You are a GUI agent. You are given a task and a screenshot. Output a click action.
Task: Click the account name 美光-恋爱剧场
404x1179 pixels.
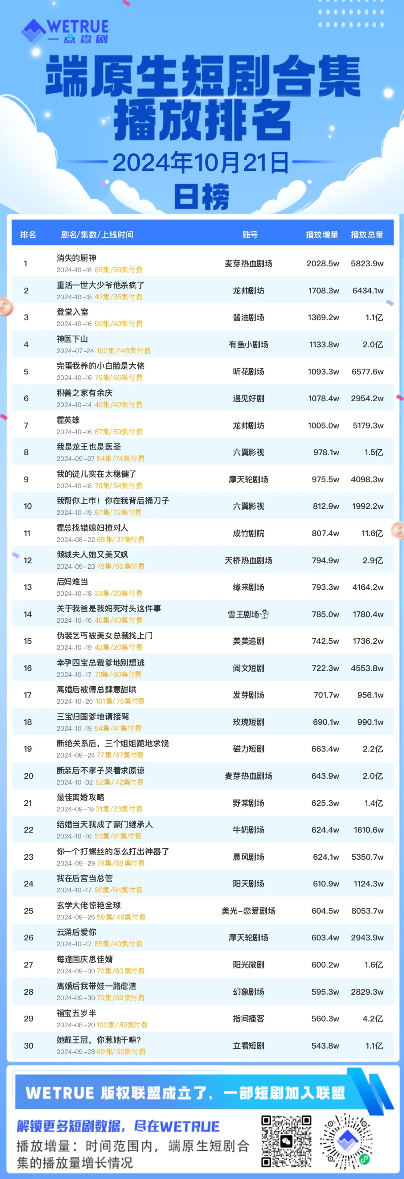pos(249,911)
